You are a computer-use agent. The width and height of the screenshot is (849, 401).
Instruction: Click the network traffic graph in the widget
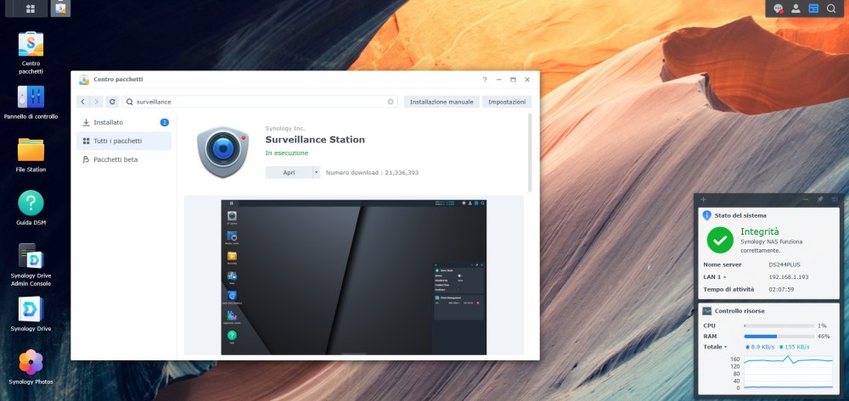pyautogui.click(x=789, y=372)
